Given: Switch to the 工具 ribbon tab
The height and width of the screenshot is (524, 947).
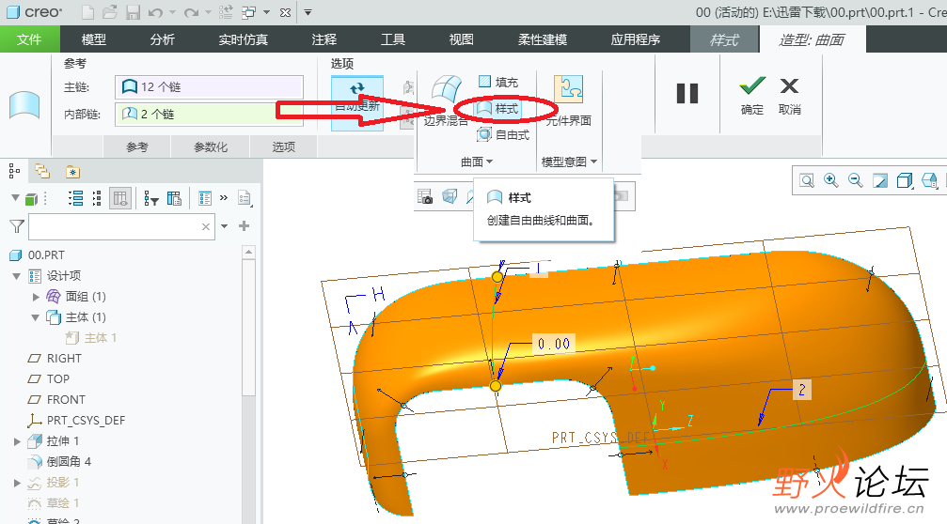Looking at the screenshot, I should pos(392,39).
